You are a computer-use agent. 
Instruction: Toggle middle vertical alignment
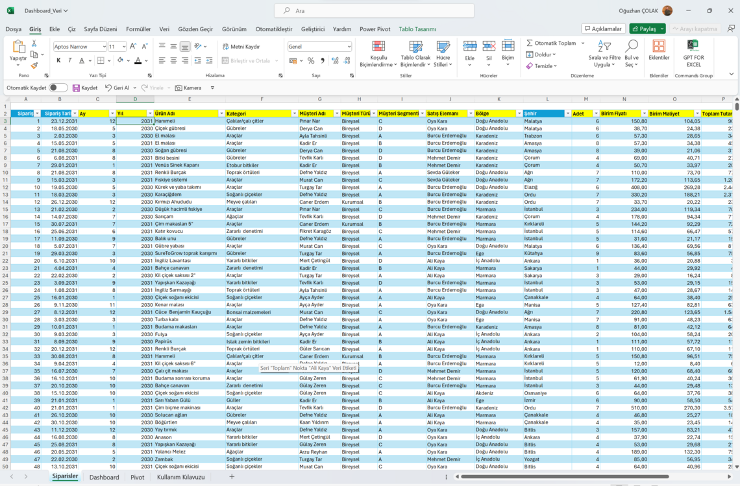pyautogui.click(x=173, y=46)
